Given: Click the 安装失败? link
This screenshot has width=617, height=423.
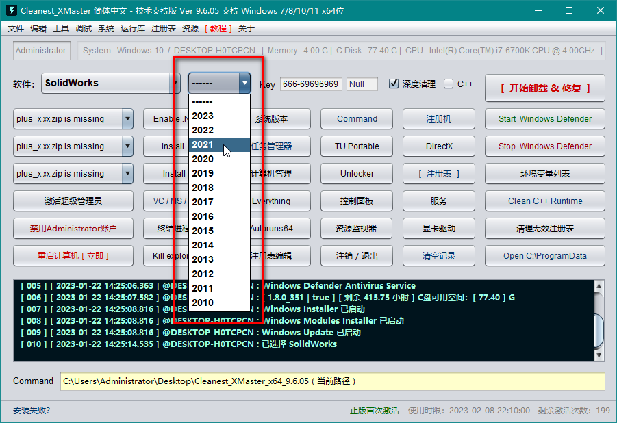Looking at the screenshot, I should click(x=32, y=411).
